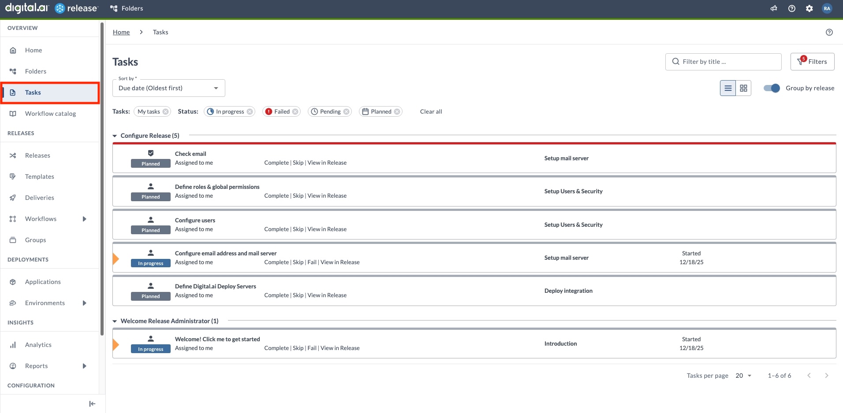This screenshot has width=843, height=413.
Task: Click the settings gear in the top bar
Action: [809, 8]
